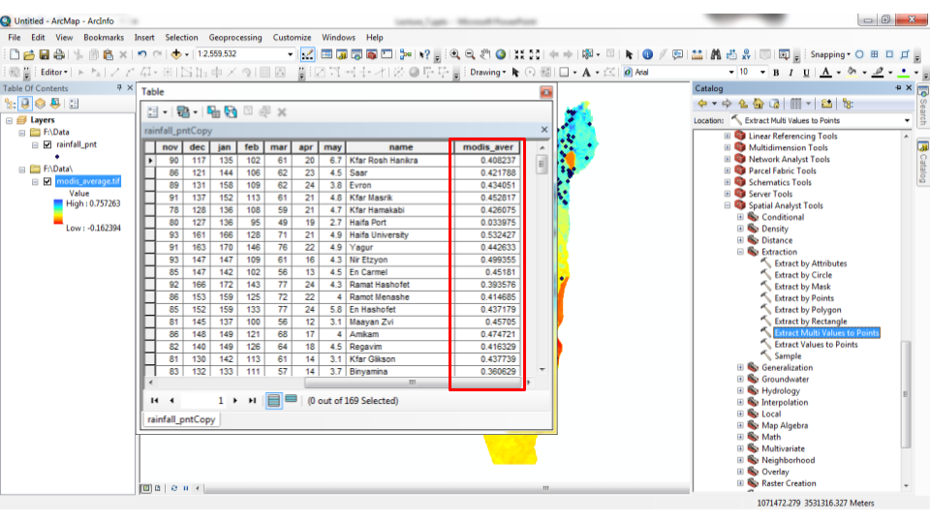Image resolution: width=930 pixels, height=523 pixels.
Task: Go to last record in table
Action: click(252, 401)
